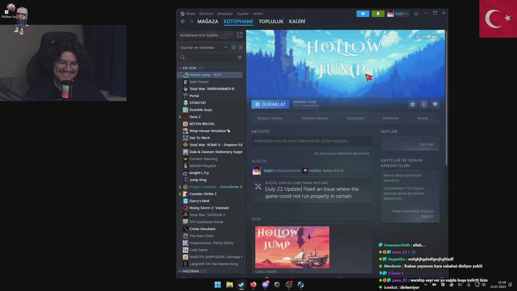
Task: Select Dota 2 in library
Action: (210, 117)
